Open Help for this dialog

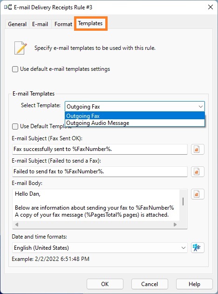194,284
